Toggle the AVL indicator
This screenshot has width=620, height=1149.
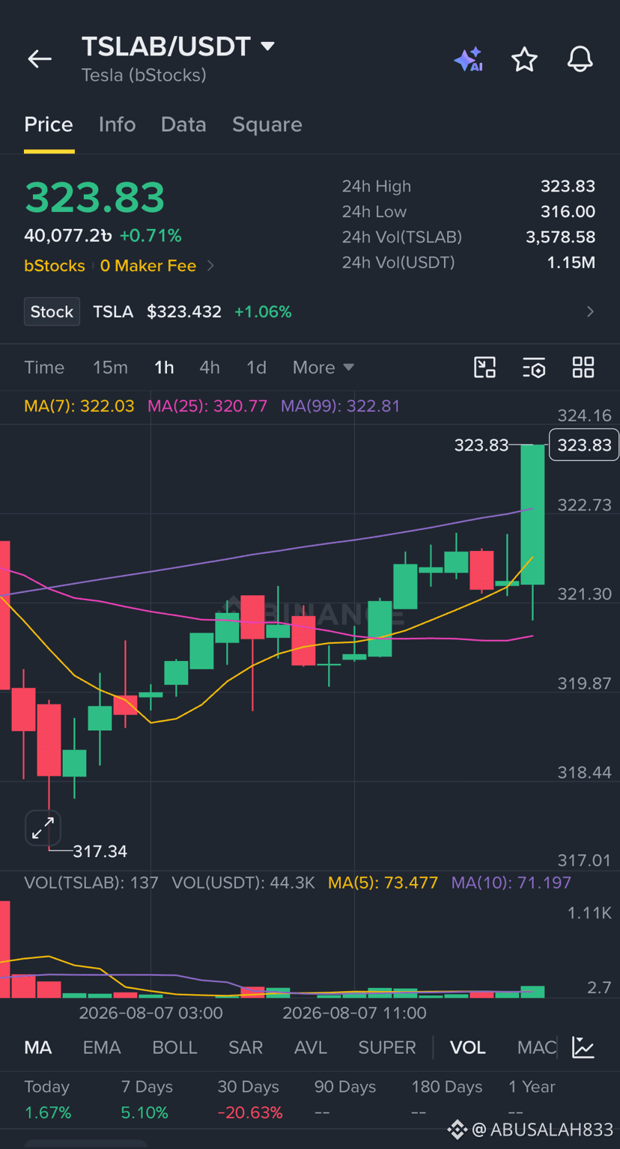pyautogui.click(x=311, y=1047)
